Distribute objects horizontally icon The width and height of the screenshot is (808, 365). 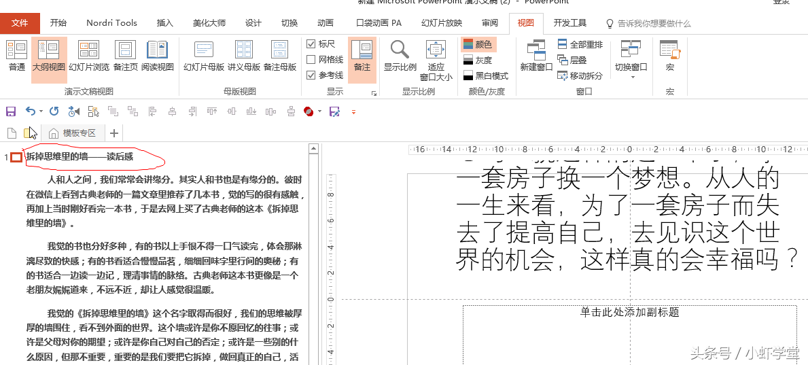click(271, 111)
